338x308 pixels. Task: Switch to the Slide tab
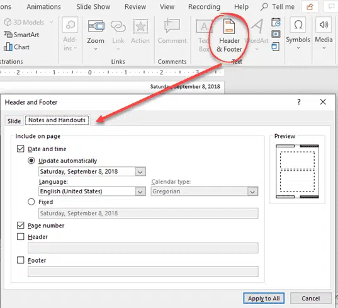14,121
